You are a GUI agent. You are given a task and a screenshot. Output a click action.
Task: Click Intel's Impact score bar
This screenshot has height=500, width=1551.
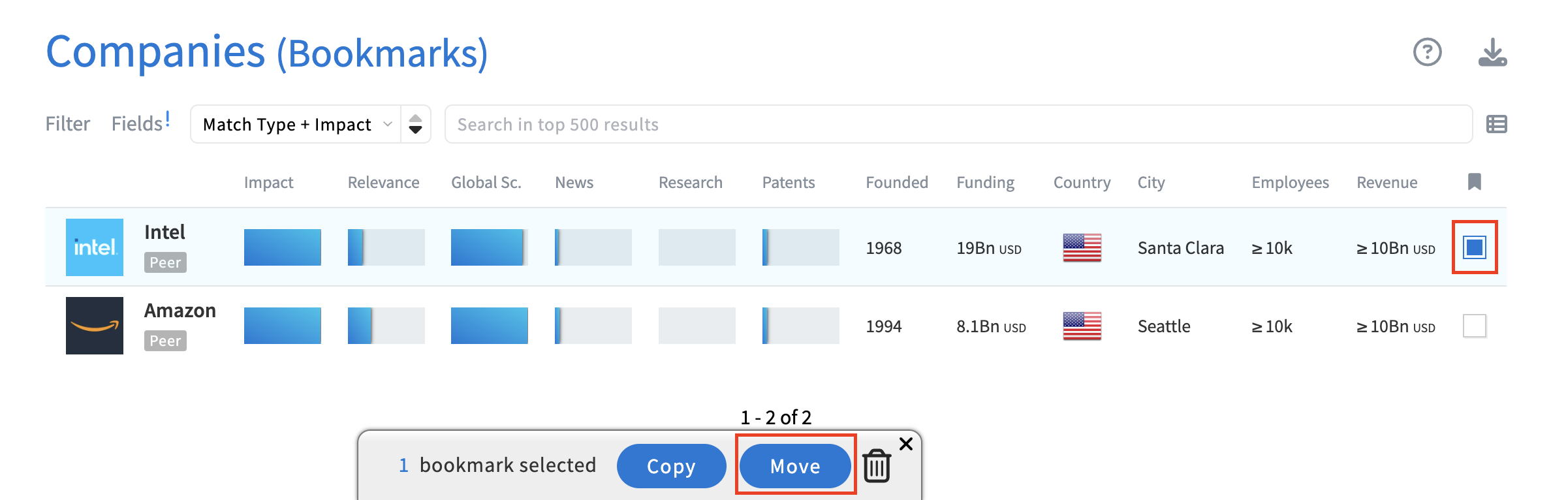(283, 247)
